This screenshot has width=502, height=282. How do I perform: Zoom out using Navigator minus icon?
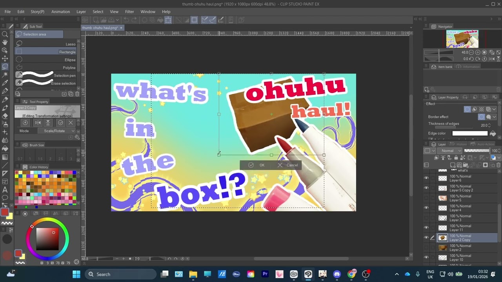[471, 52]
